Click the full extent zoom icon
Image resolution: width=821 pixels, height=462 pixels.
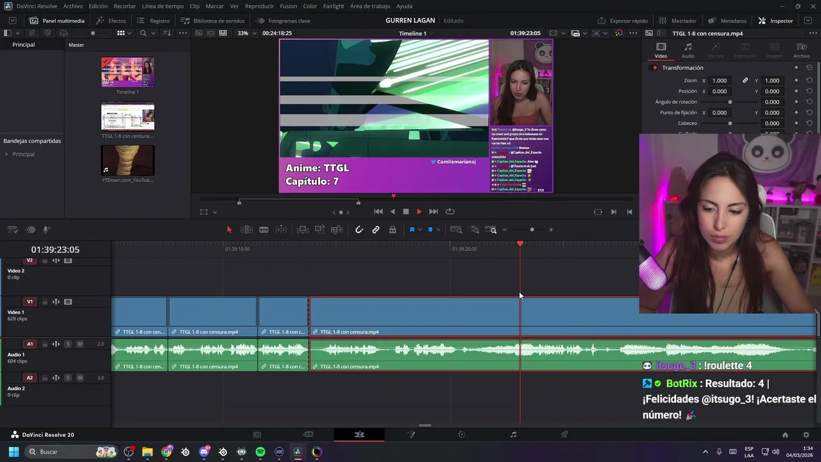point(456,230)
